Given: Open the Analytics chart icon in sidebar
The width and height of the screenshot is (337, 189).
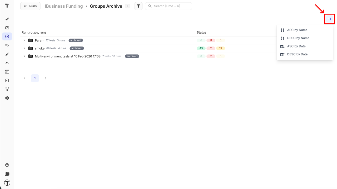Looking at the screenshot, I should tap(7, 81).
